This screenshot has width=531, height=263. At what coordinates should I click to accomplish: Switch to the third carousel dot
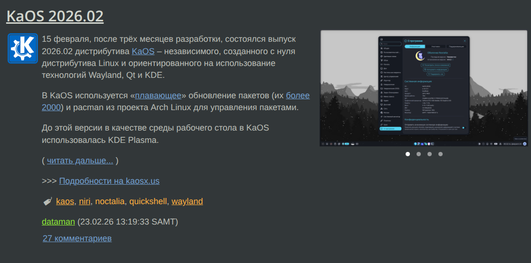(x=429, y=154)
